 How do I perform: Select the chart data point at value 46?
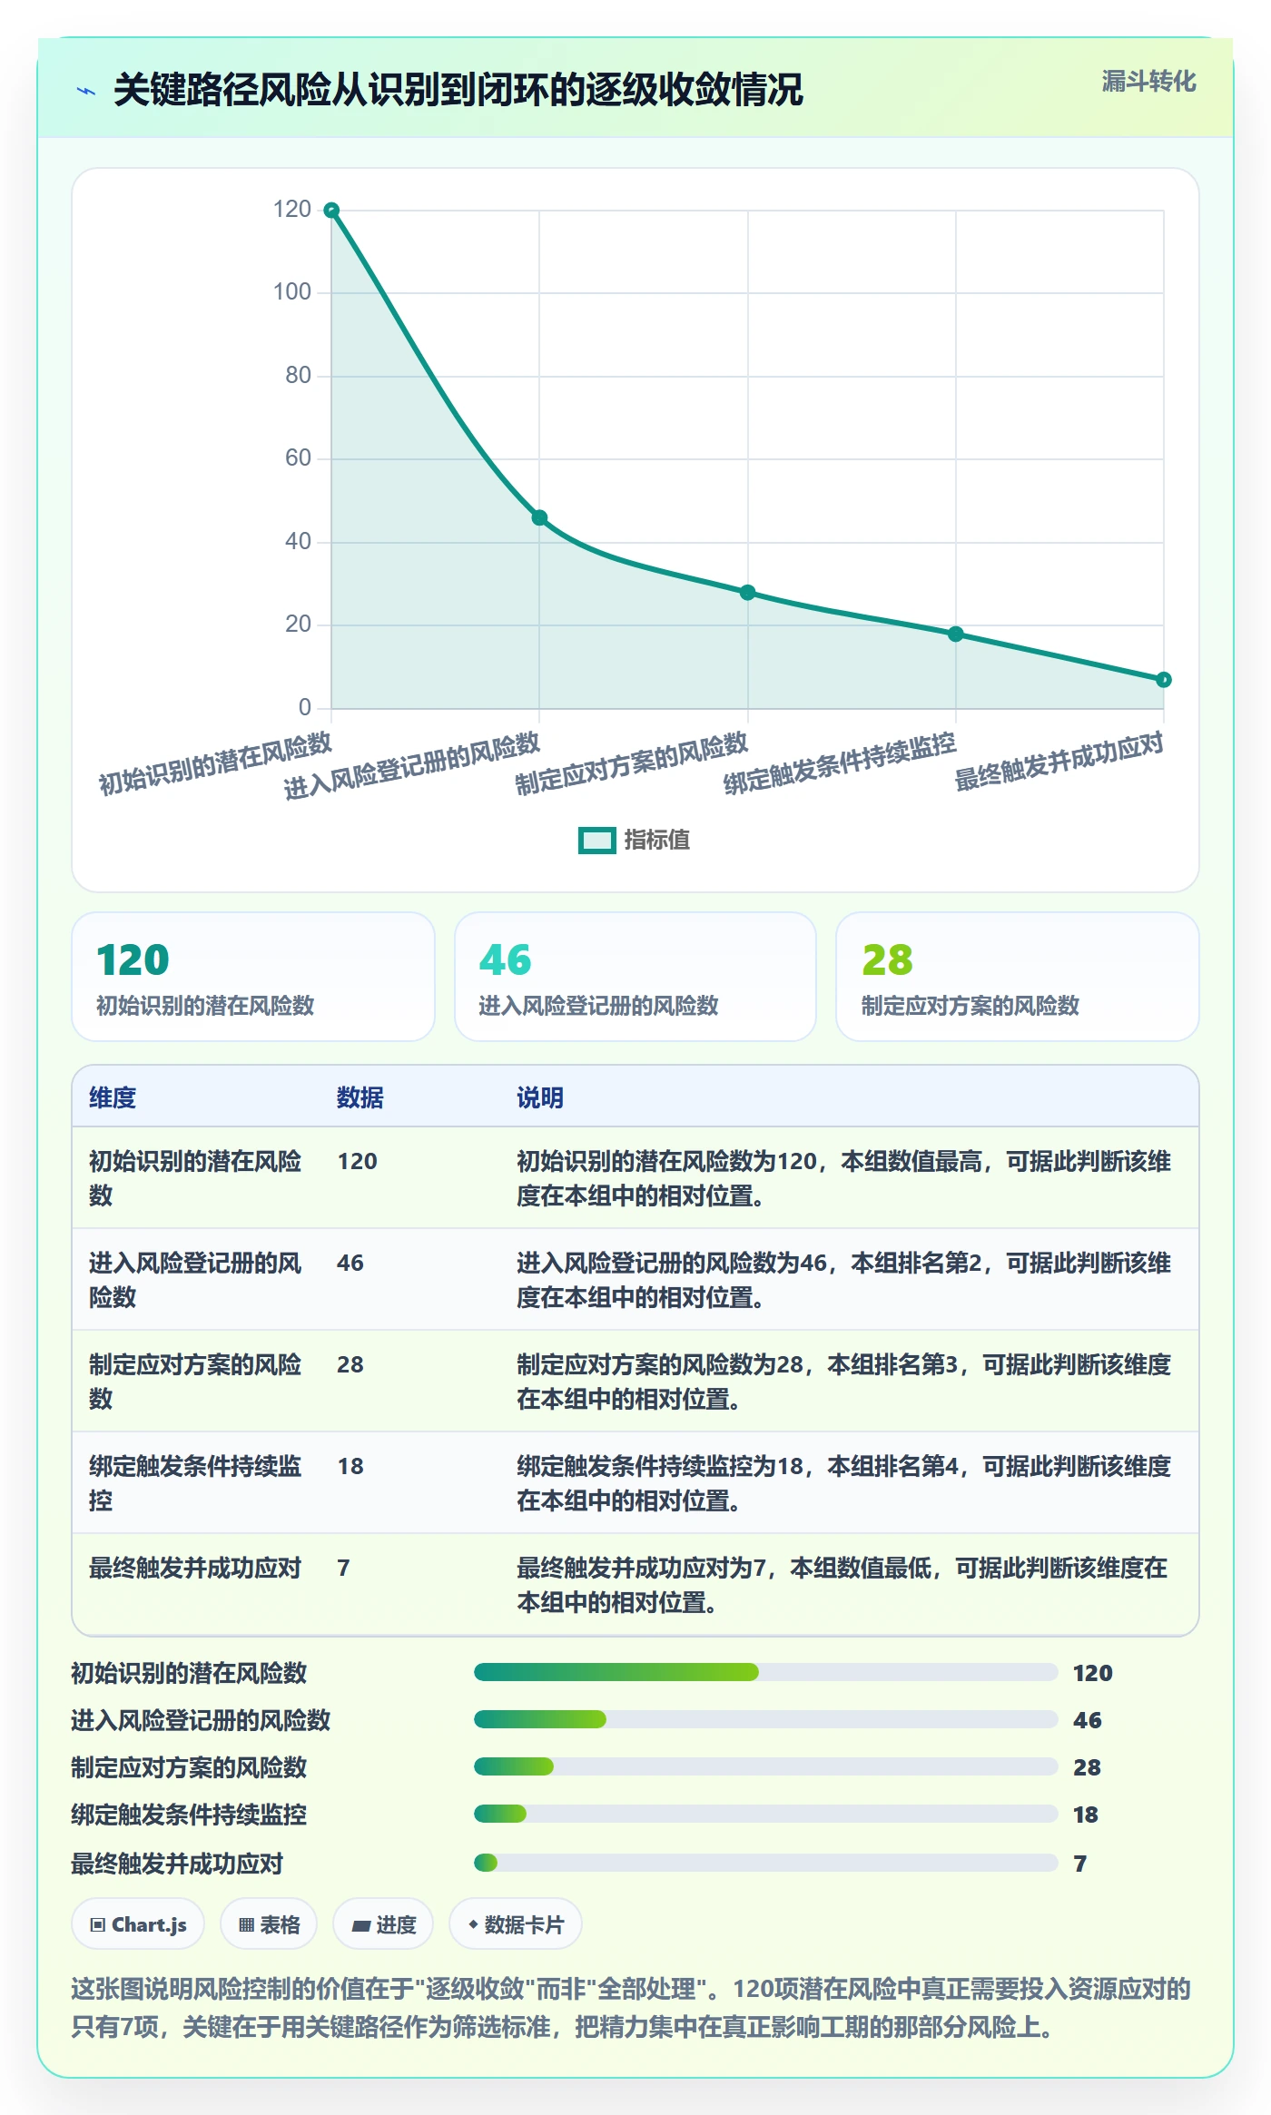[x=539, y=518]
